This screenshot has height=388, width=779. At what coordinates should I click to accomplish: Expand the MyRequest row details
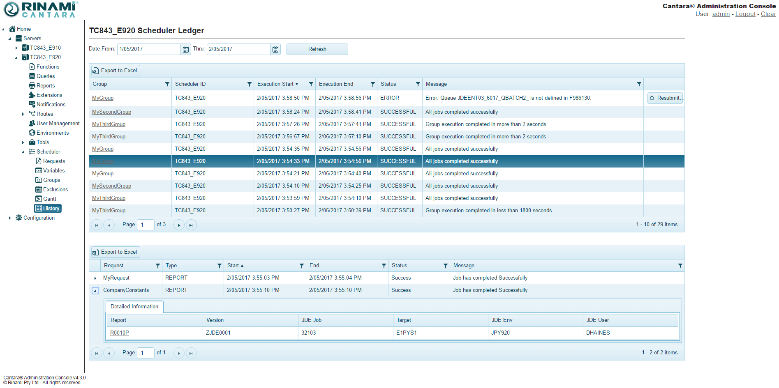pos(95,278)
